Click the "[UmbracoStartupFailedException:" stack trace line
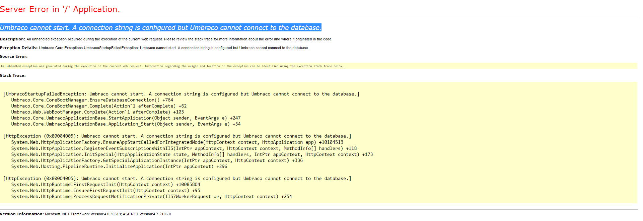Screen dimensions: 643x221 coord(181,94)
